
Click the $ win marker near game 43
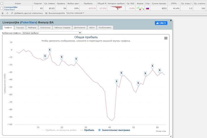tap(117, 81)
